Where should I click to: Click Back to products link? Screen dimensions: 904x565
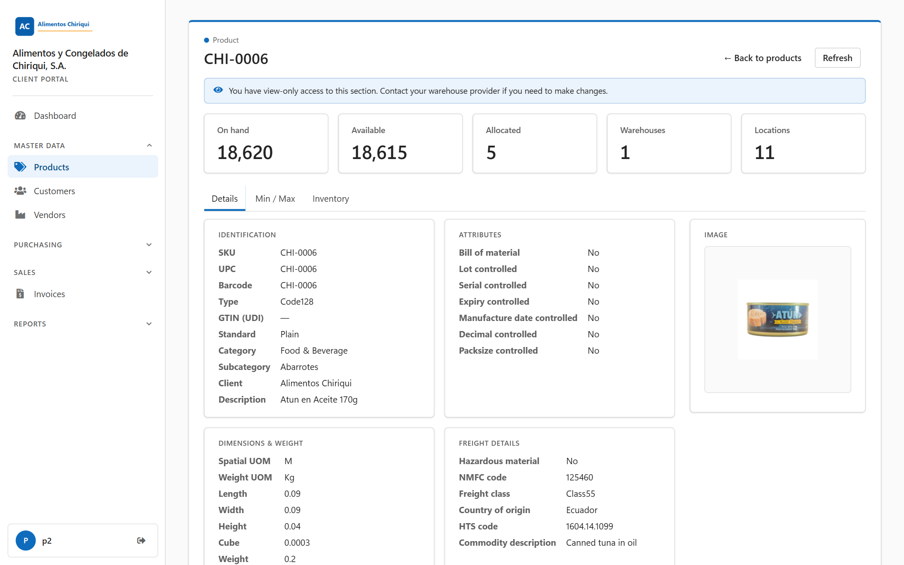pyautogui.click(x=763, y=58)
